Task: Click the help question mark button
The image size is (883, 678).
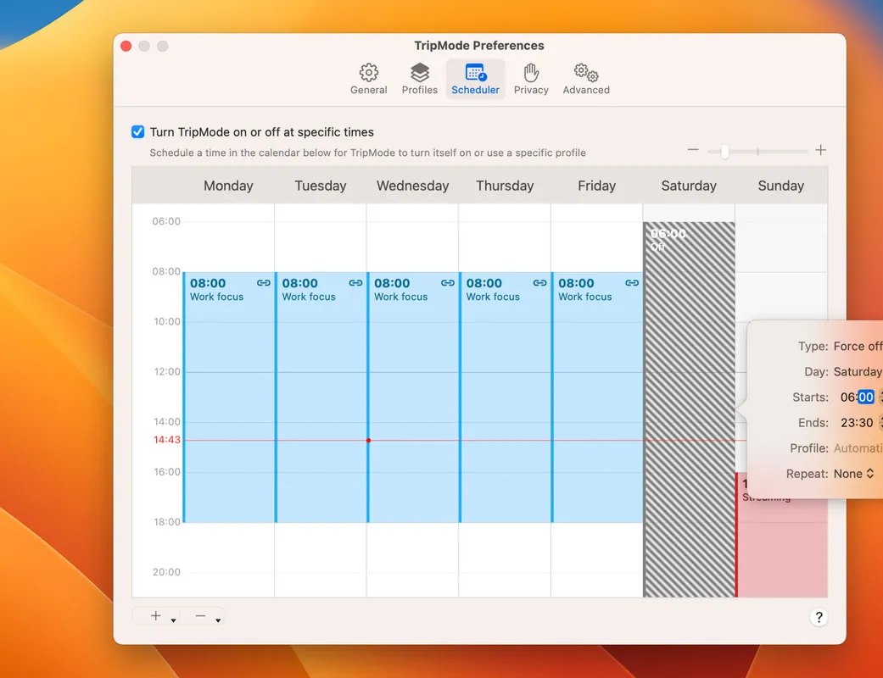Action: click(819, 618)
